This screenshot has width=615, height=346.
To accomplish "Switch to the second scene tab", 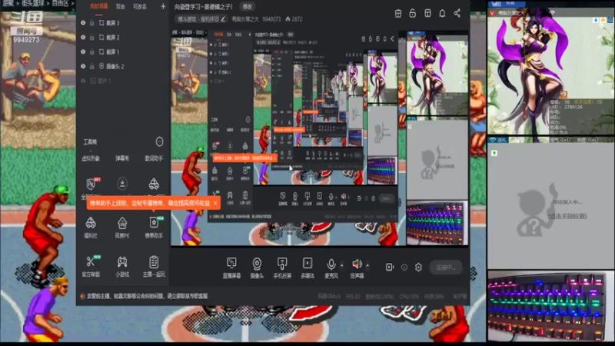I will 121,6.
